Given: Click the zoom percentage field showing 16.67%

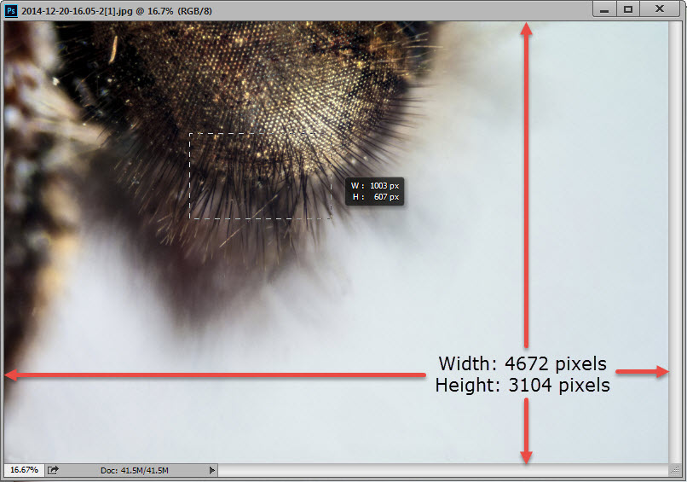Looking at the screenshot, I should click(24, 470).
